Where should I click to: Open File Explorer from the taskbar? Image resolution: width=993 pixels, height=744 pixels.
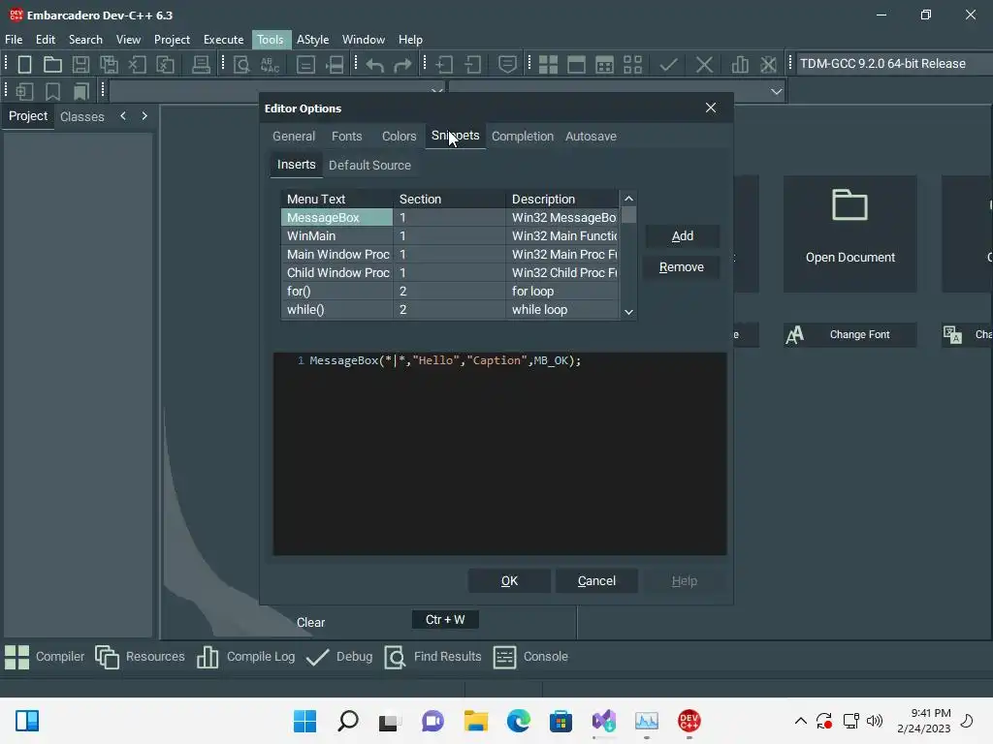click(x=475, y=721)
